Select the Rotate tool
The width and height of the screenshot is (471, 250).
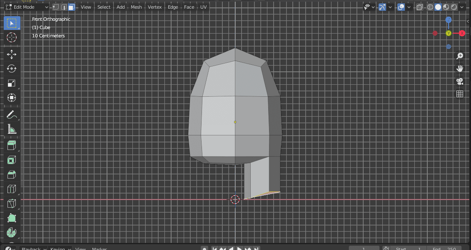[12, 69]
